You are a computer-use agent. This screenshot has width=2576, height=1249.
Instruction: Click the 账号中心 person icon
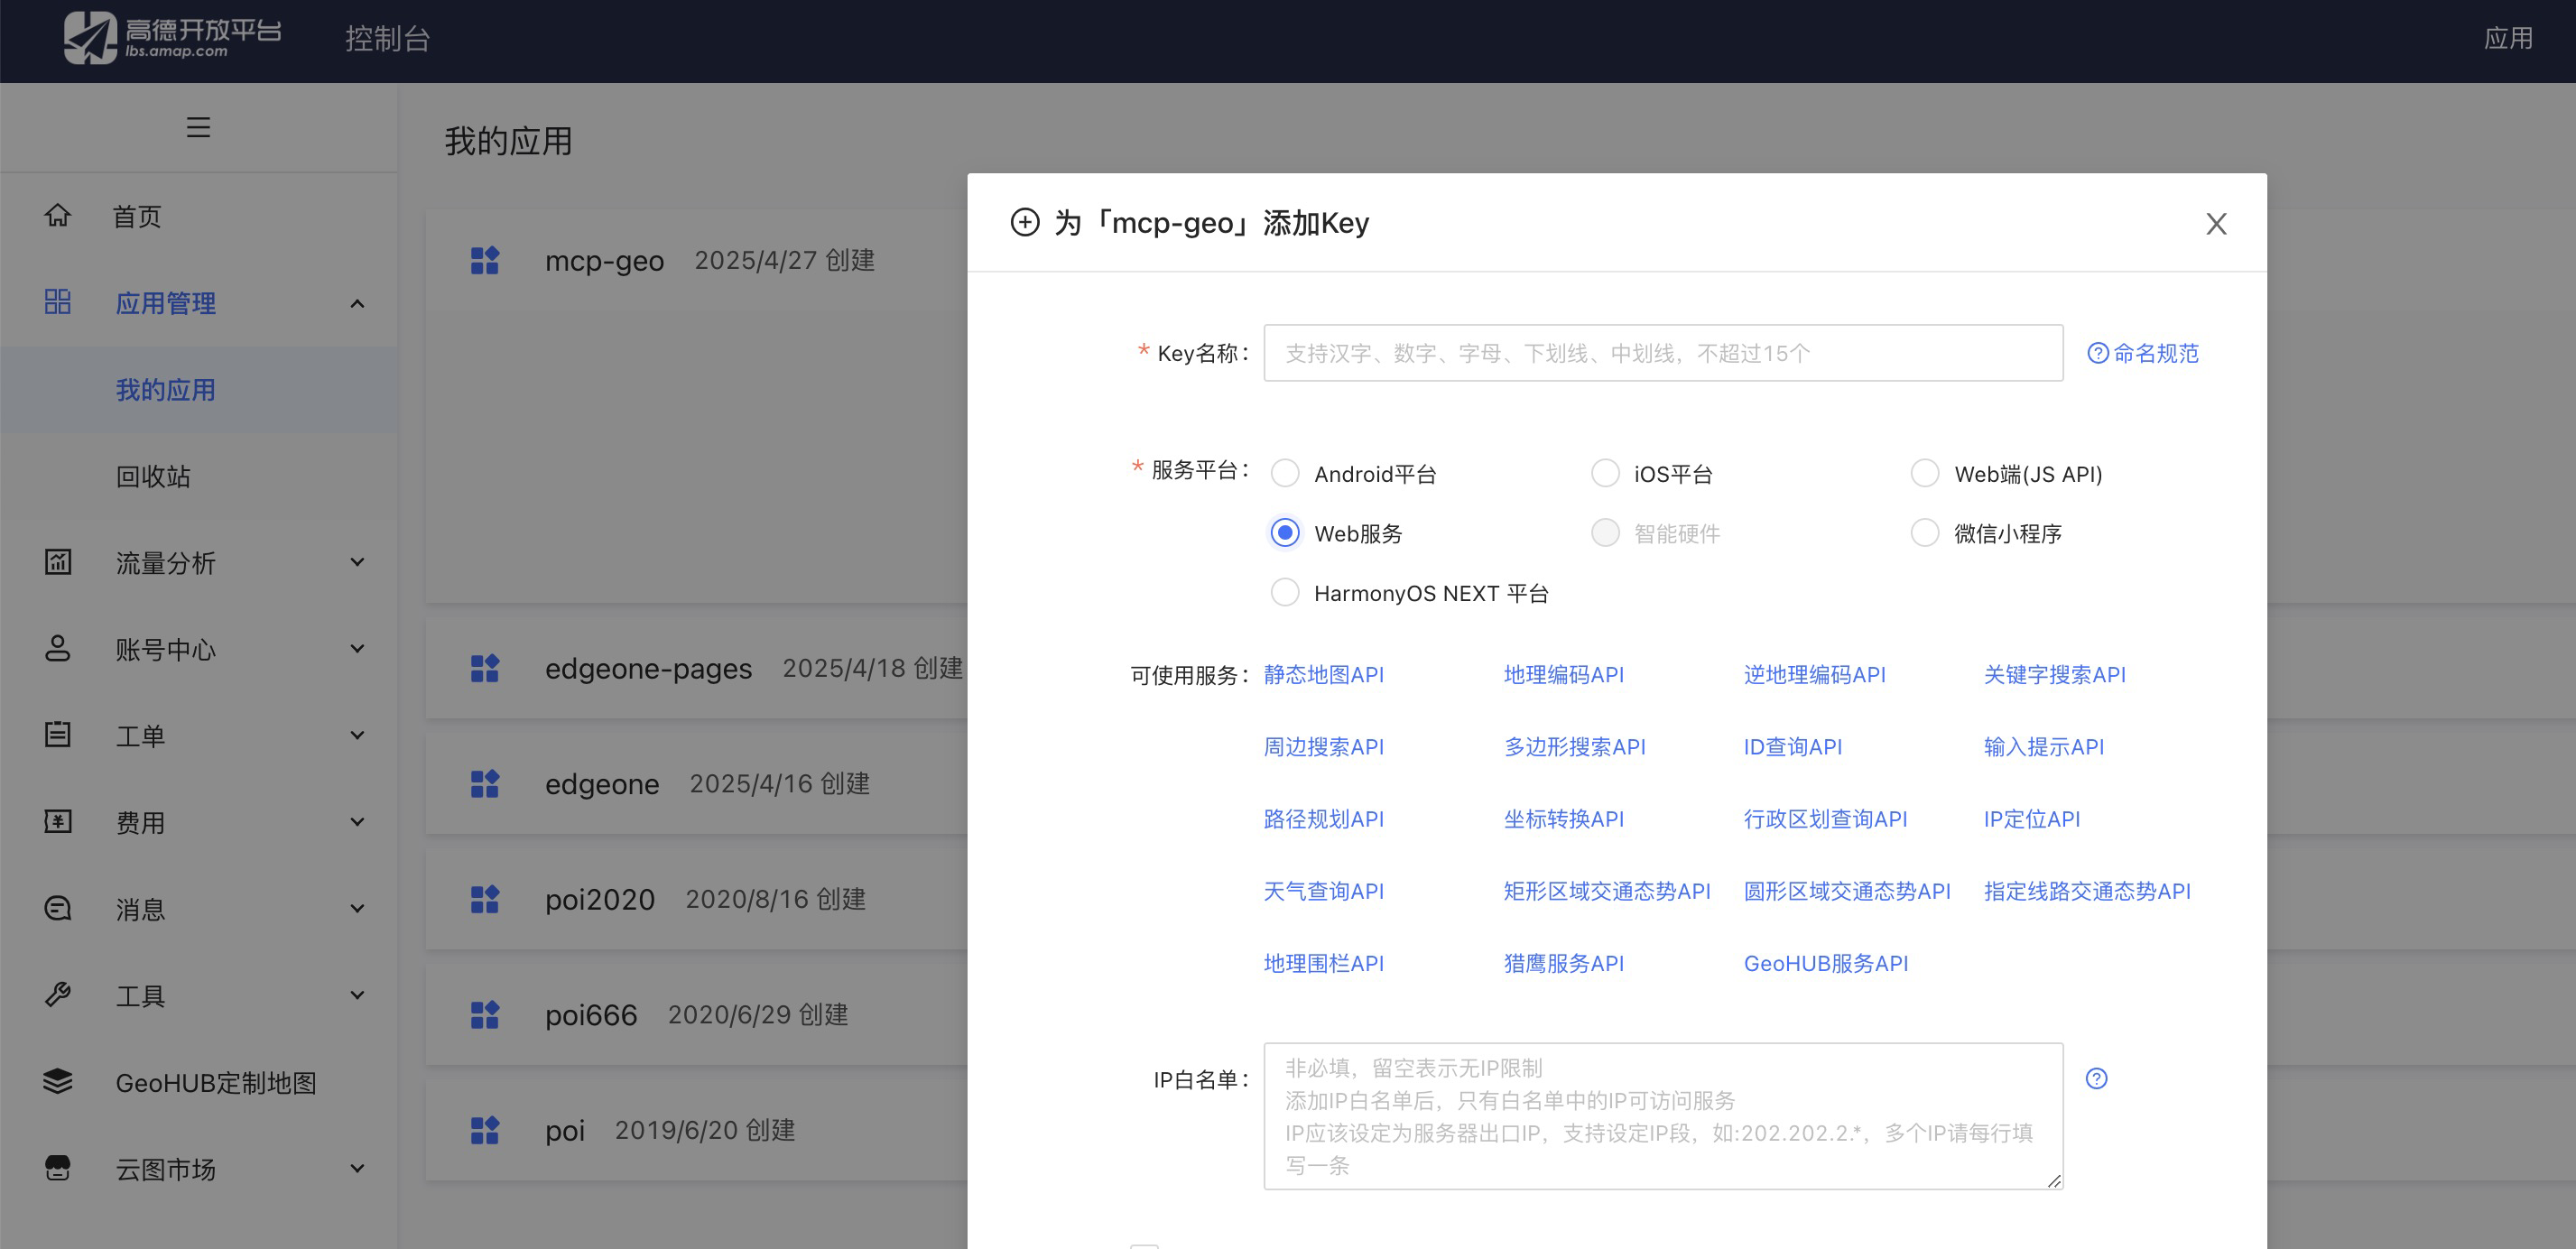[x=58, y=648]
